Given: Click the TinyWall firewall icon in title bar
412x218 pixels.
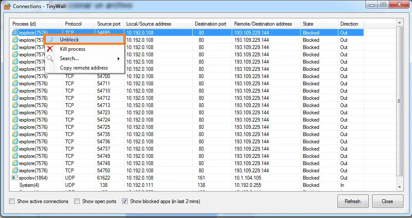Looking at the screenshot, I should [7, 6].
